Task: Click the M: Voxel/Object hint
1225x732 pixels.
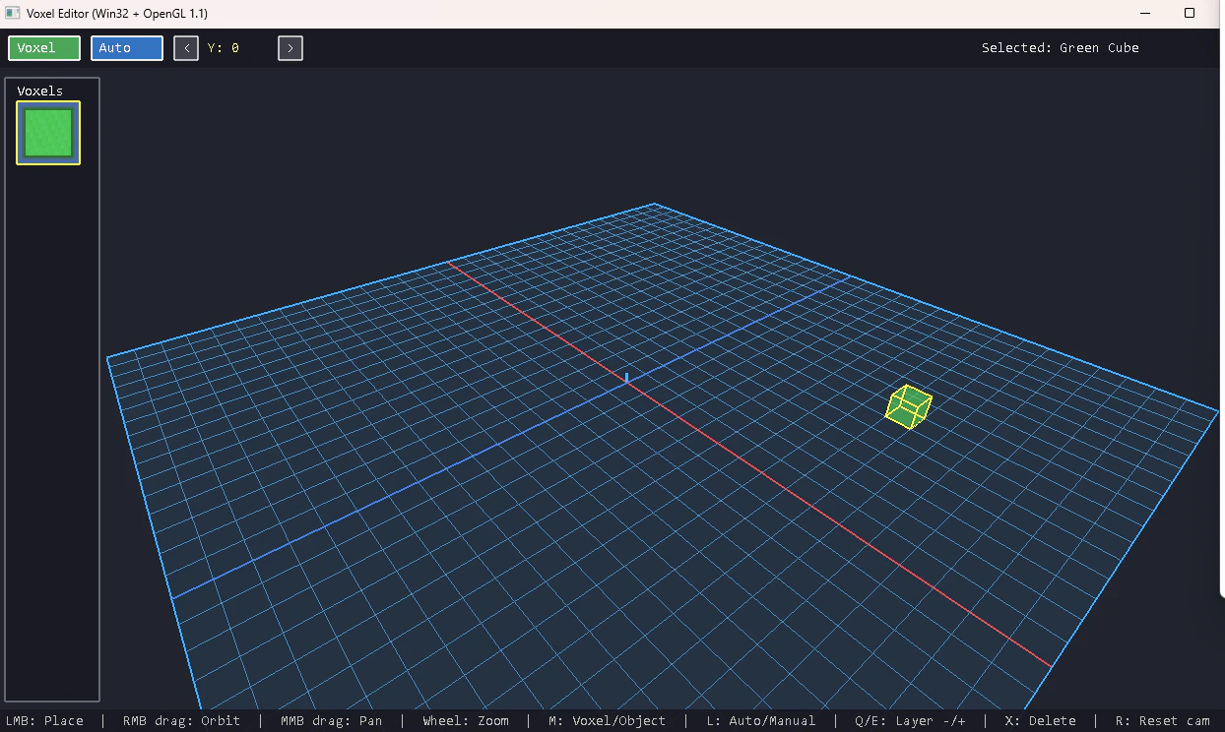Action: (608, 721)
